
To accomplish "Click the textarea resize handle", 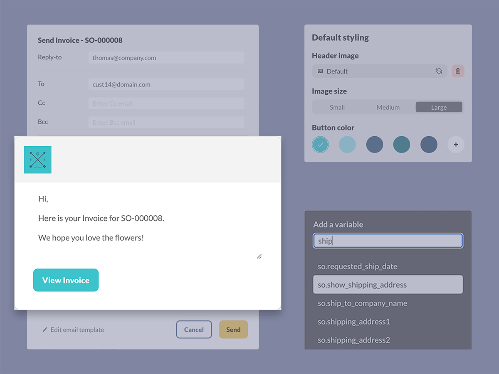I will (259, 256).
